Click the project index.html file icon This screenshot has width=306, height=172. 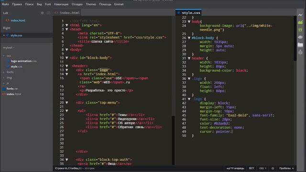[4, 94]
